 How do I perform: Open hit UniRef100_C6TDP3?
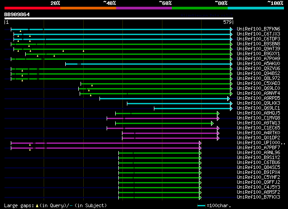point(258,39)
